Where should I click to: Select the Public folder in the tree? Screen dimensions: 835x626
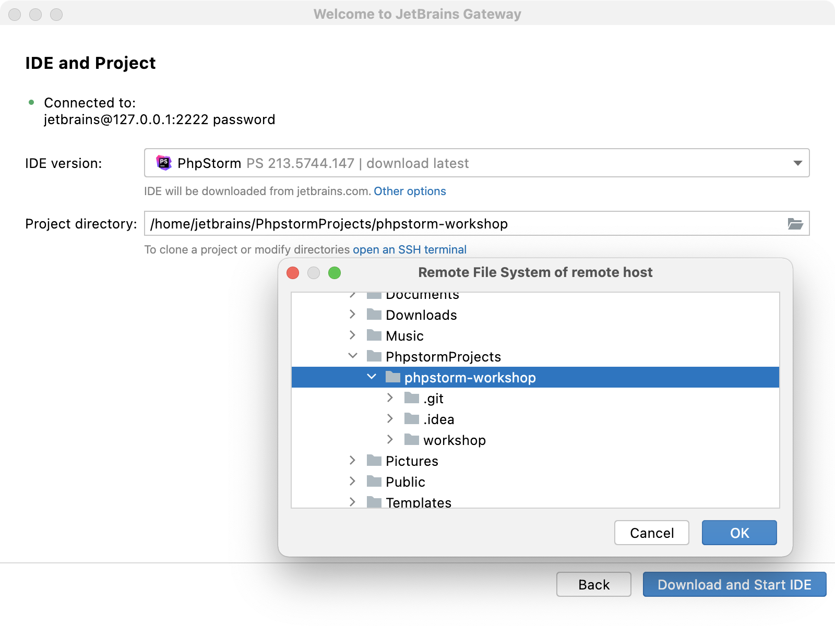(405, 481)
